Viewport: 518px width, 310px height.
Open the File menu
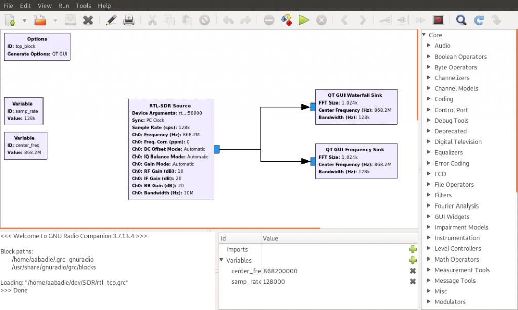pos(8,6)
